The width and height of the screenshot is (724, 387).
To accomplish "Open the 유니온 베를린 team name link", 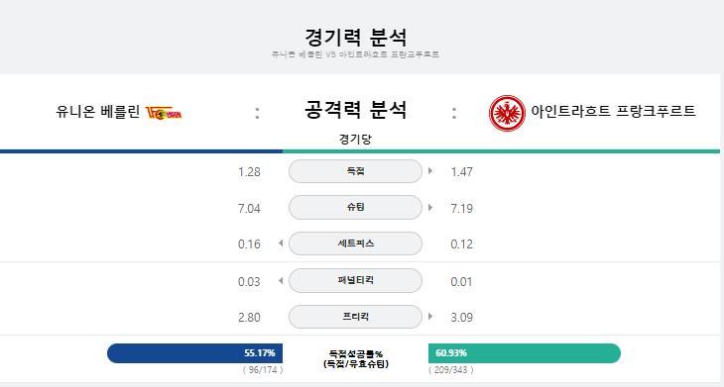I will [98, 112].
